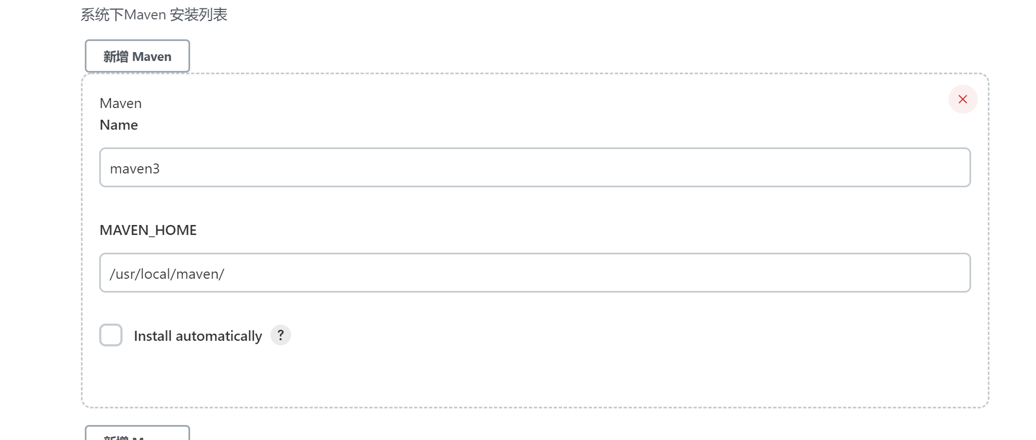The image size is (1036, 440).
Task: Click the word "automatically" beside the checkbox
Action: coord(219,336)
